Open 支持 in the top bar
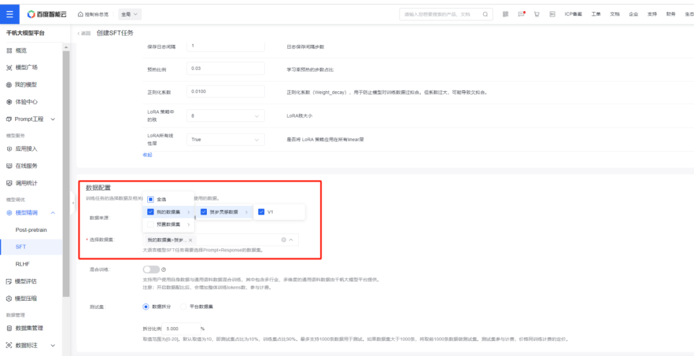Screen dimensions: 694x356 [x=652, y=14]
